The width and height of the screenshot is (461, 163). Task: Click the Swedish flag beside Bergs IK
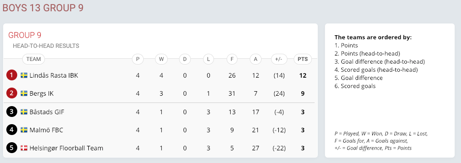click(24, 93)
